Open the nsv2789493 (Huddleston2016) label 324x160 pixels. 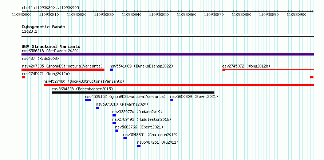[142, 119]
